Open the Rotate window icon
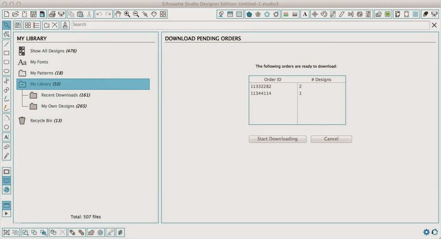The image size is (441, 239). [x=324, y=14]
